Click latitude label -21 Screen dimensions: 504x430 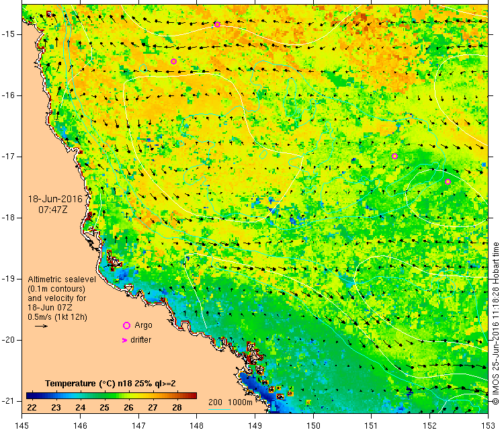(x=7, y=401)
